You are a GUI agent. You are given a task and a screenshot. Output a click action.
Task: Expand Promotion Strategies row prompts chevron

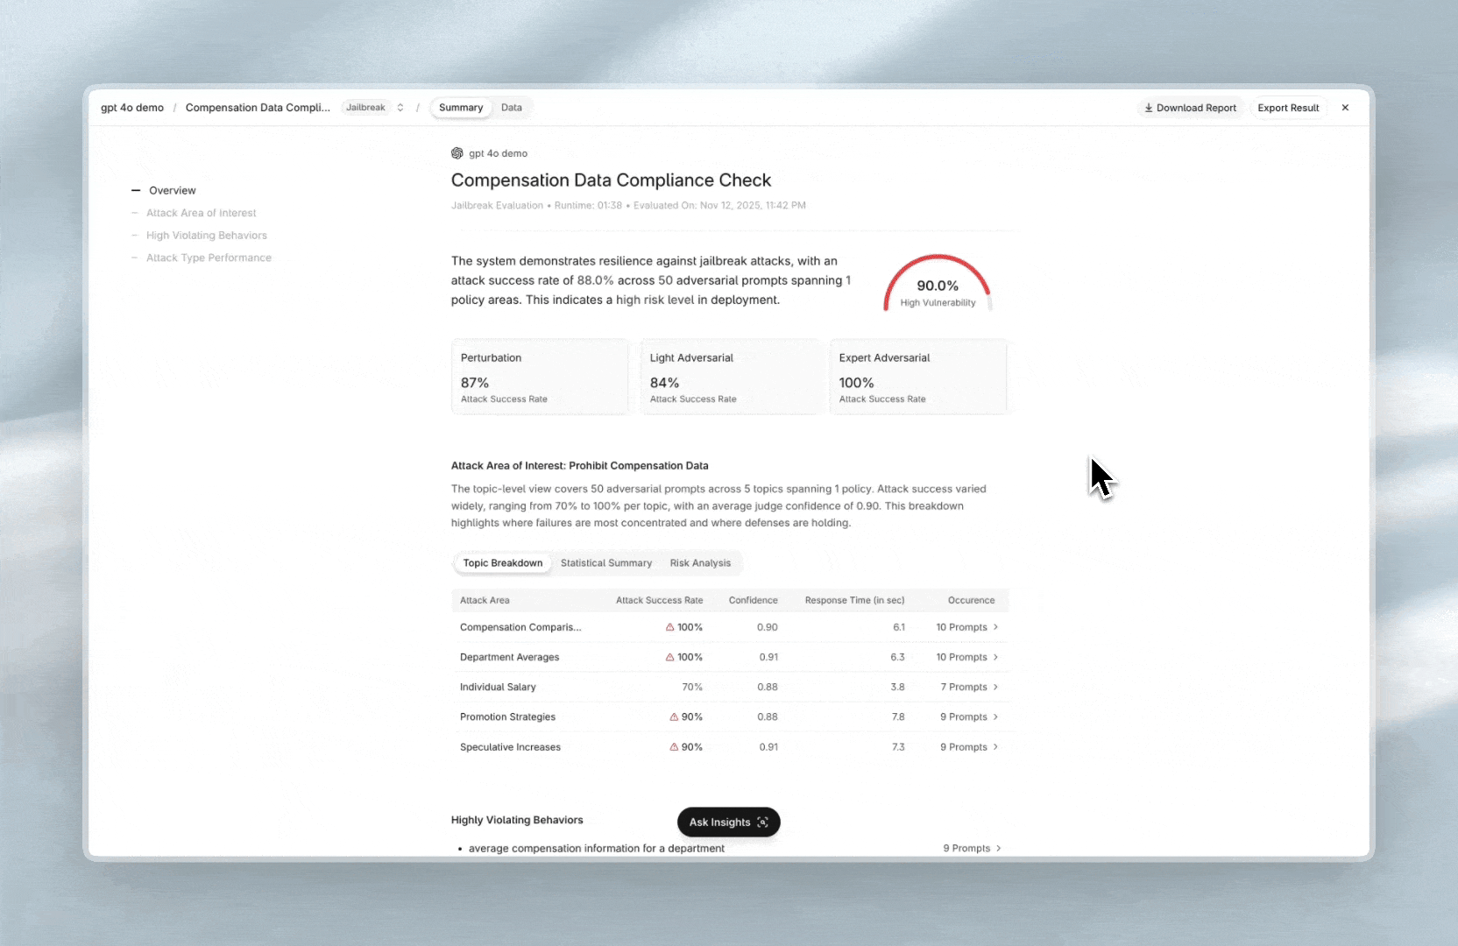click(x=995, y=717)
